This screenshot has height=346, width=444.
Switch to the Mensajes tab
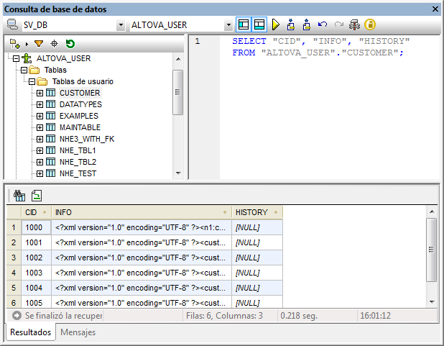point(78,332)
